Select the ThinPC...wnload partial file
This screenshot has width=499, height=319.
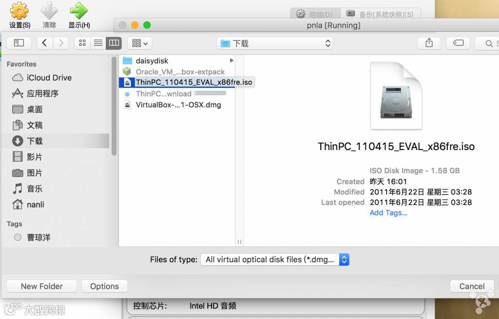pos(177,94)
